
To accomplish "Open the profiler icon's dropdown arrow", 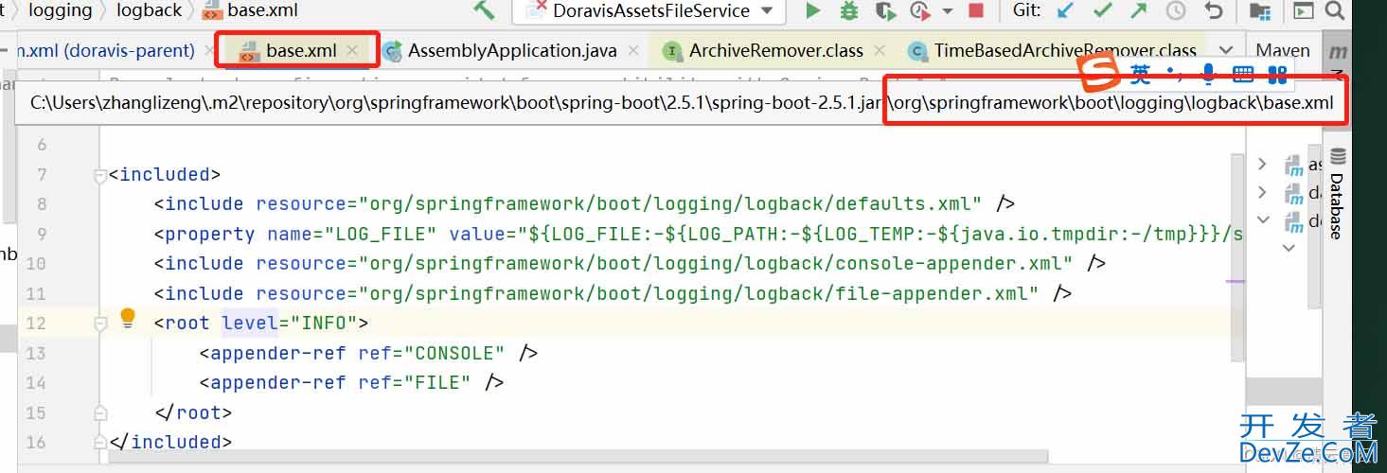I will [x=948, y=11].
